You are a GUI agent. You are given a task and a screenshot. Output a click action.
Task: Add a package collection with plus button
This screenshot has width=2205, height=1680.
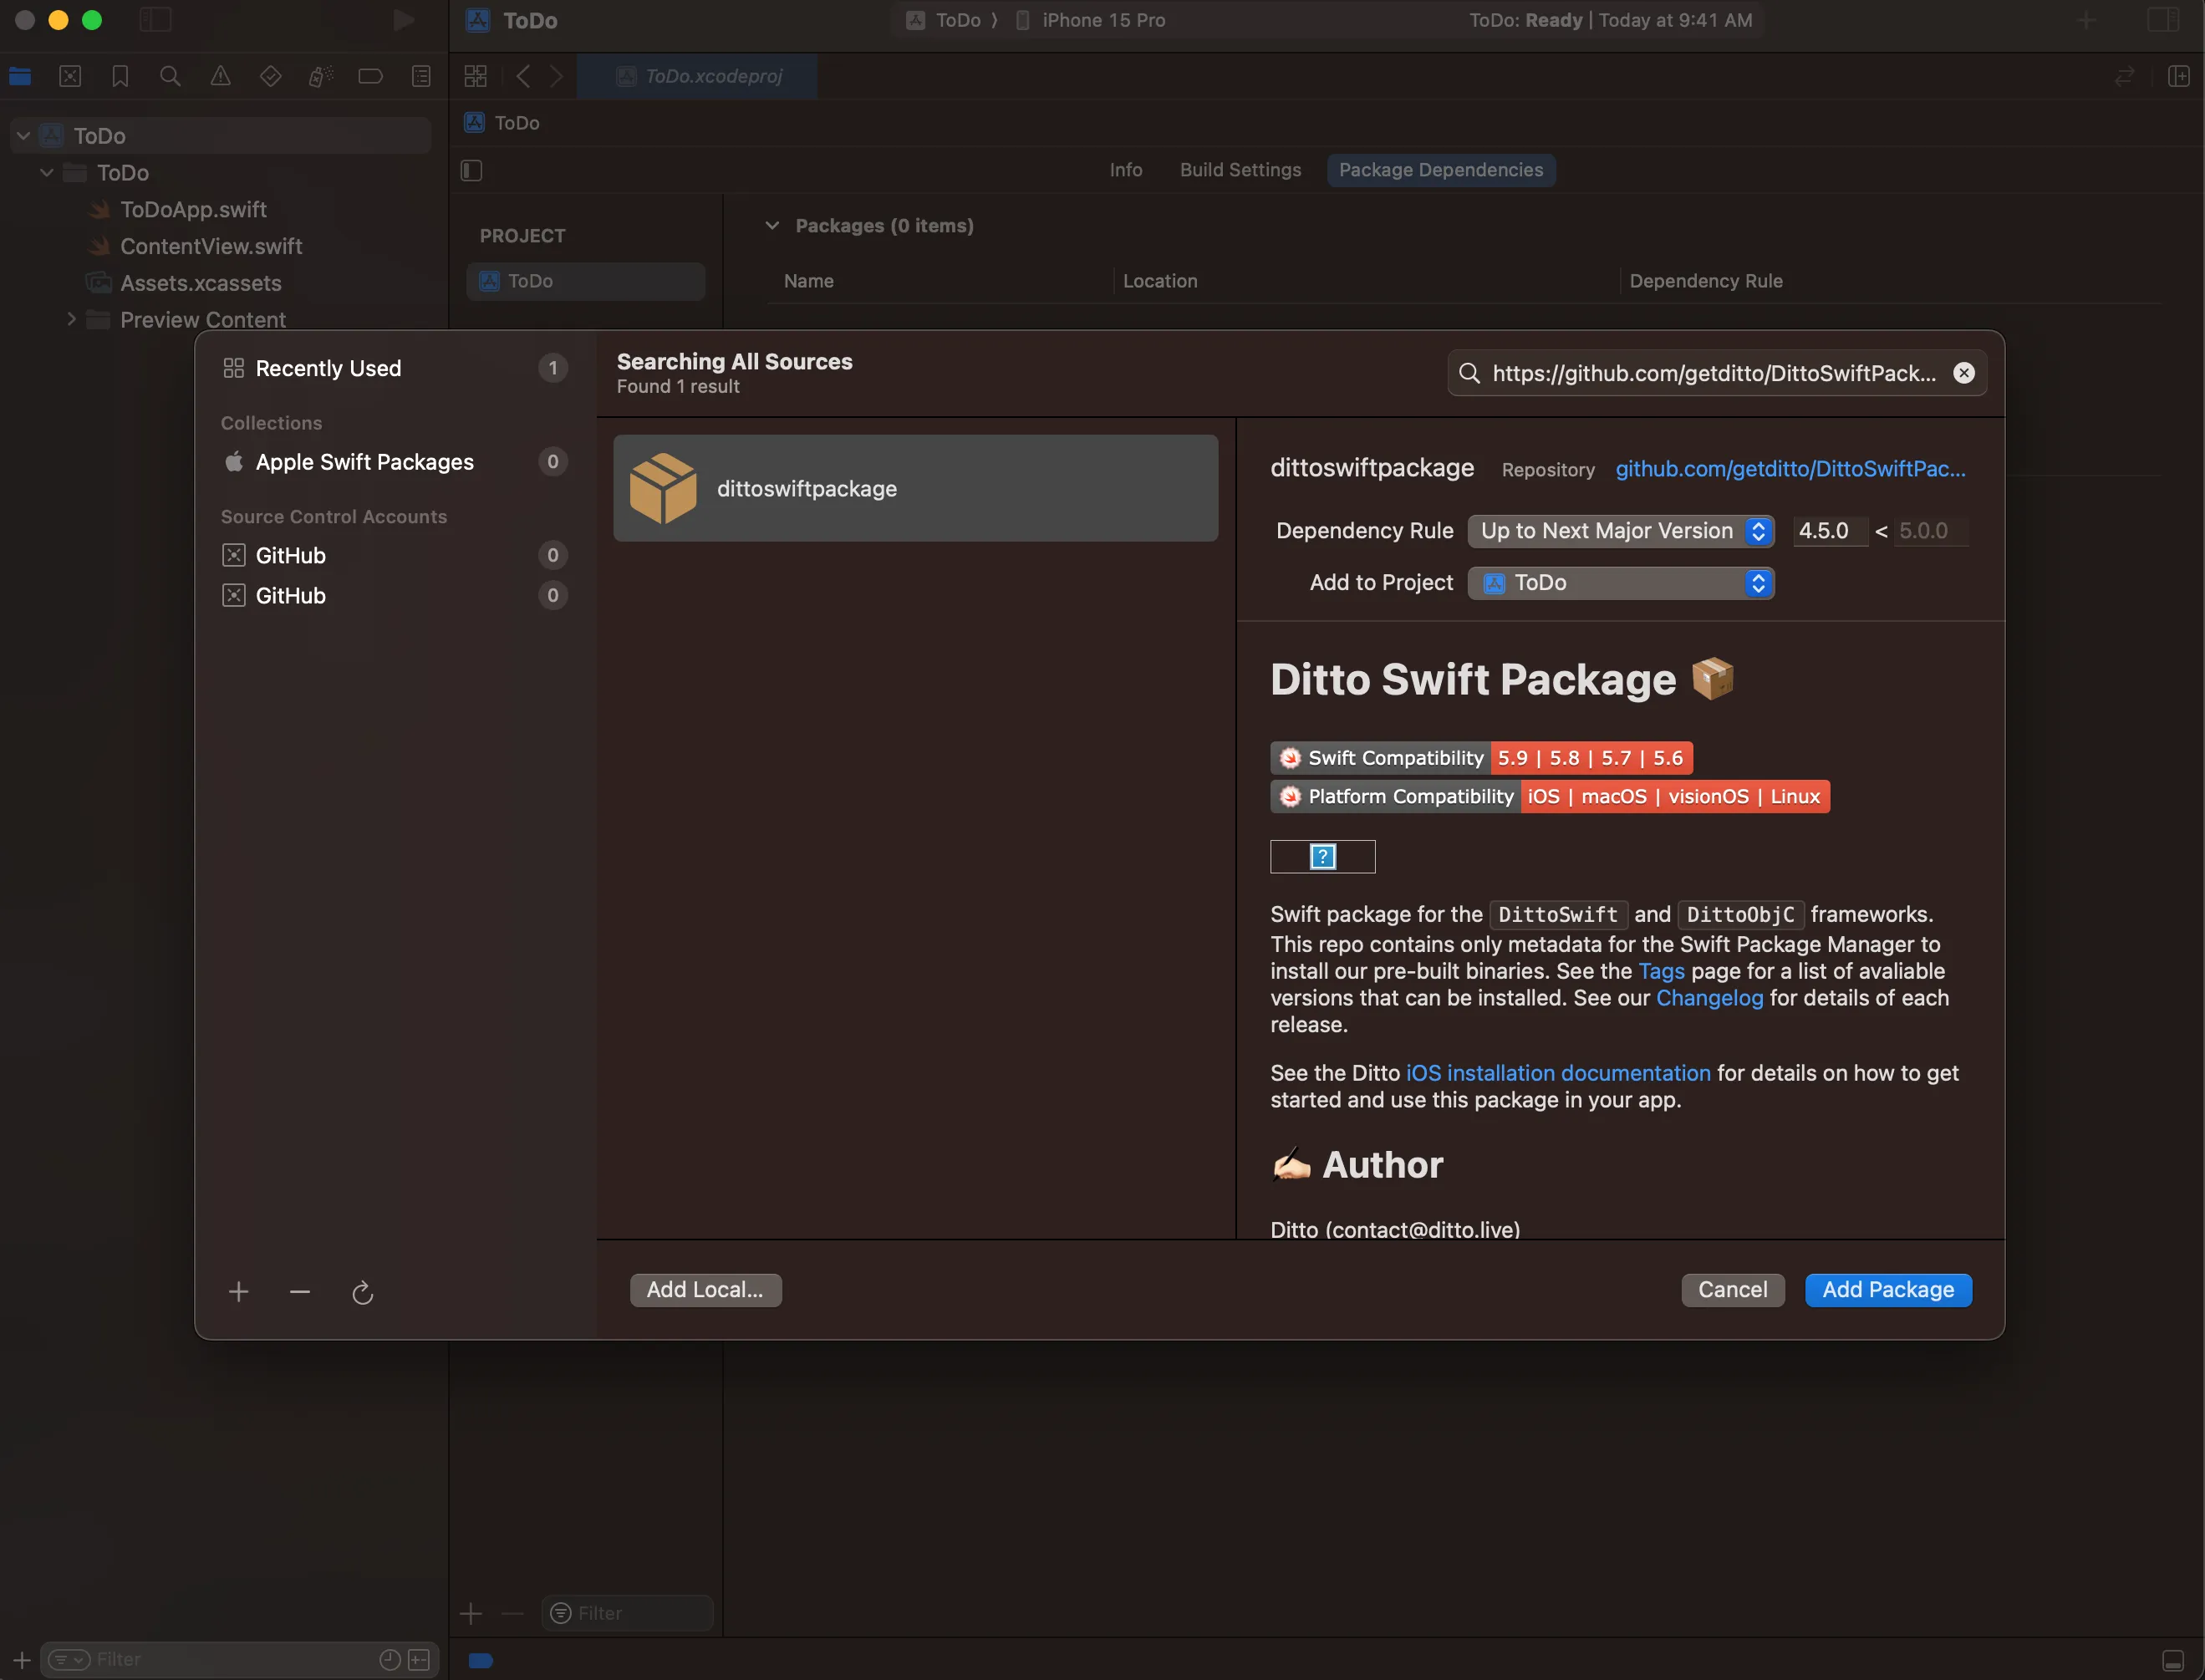(238, 1292)
